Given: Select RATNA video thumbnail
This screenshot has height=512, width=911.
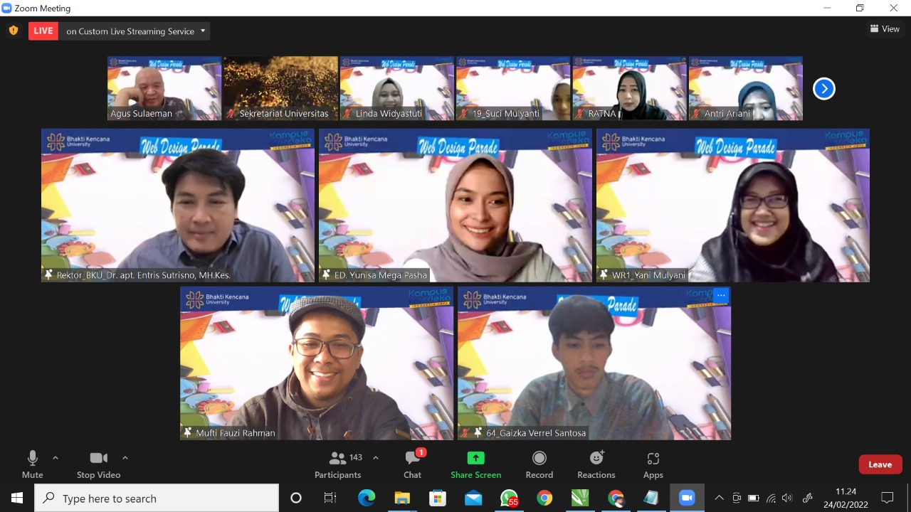Looking at the screenshot, I should coord(629,88).
